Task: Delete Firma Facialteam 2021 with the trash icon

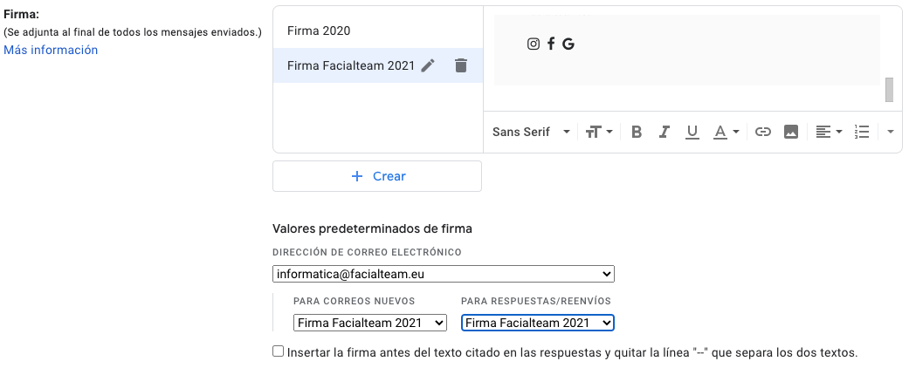Action: click(x=461, y=65)
